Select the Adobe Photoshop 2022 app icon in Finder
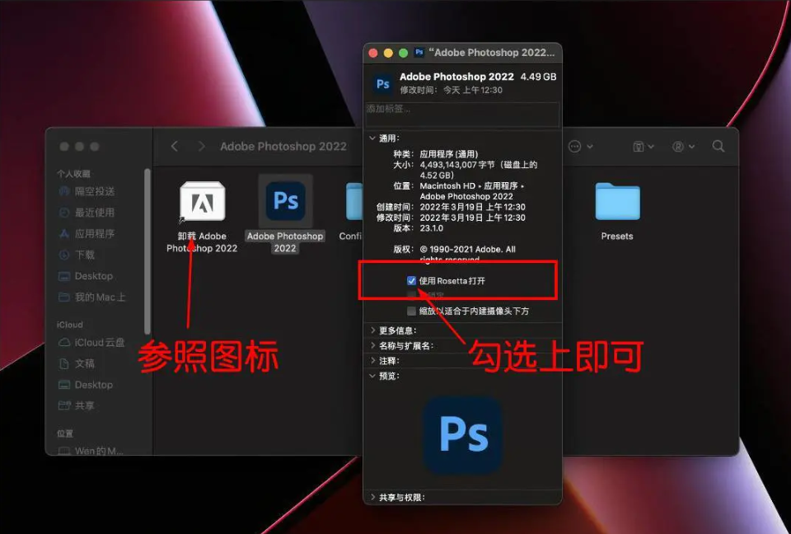 (285, 201)
